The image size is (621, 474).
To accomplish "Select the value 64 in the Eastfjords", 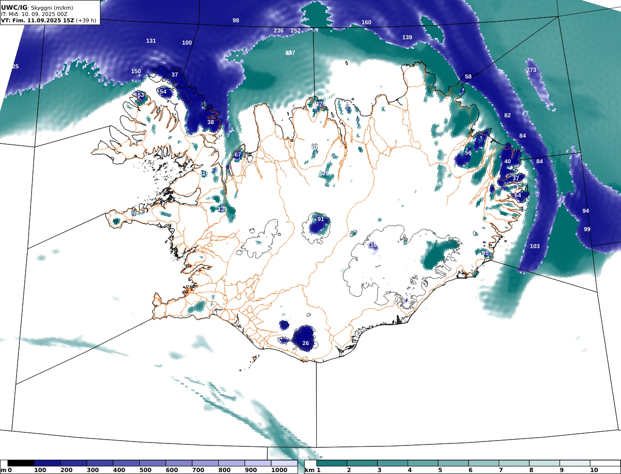I will point(518,195).
